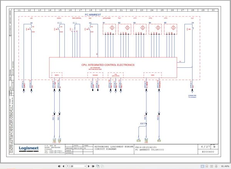The width and height of the screenshot is (231, 169).
Task: Click the CONNECTED TO CAN-BUS note
Action: tap(192, 96)
